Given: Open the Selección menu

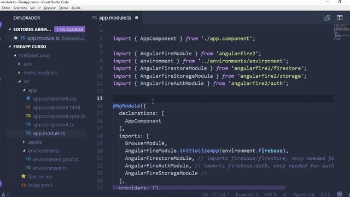Looking at the screenshot, I should point(20,8).
